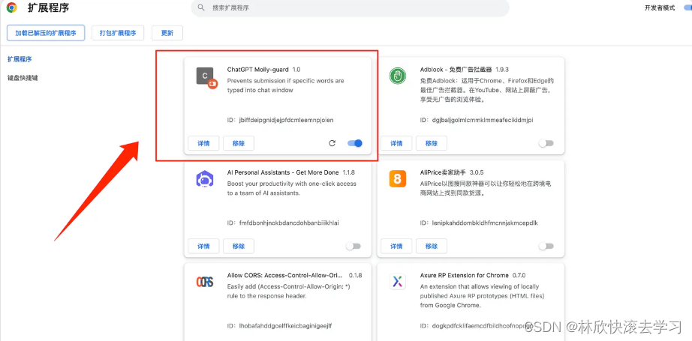Open 详情 for ChatGPT Molly-guard
Image resolution: width=692 pixels, height=341 pixels.
(203, 143)
